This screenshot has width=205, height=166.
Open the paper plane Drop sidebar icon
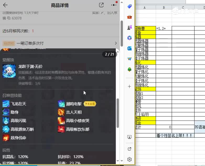(130, 59)
